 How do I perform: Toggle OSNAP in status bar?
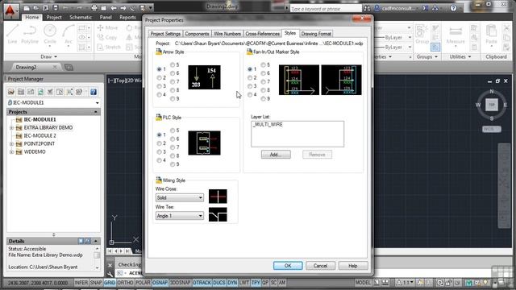(x=160, y=283)
